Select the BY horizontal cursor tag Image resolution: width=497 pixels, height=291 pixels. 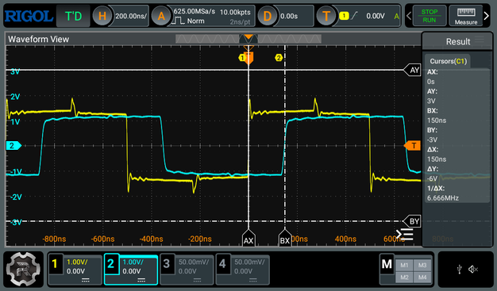click(x=412, y=221)
